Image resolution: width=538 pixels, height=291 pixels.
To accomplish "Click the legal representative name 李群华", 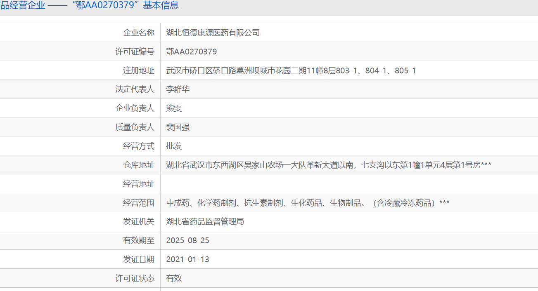I will tap(178, 89).
